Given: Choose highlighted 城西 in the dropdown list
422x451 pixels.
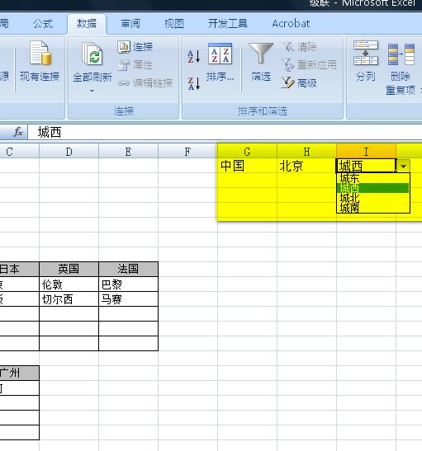Looking at the screenshot, I should pos(373,188).
